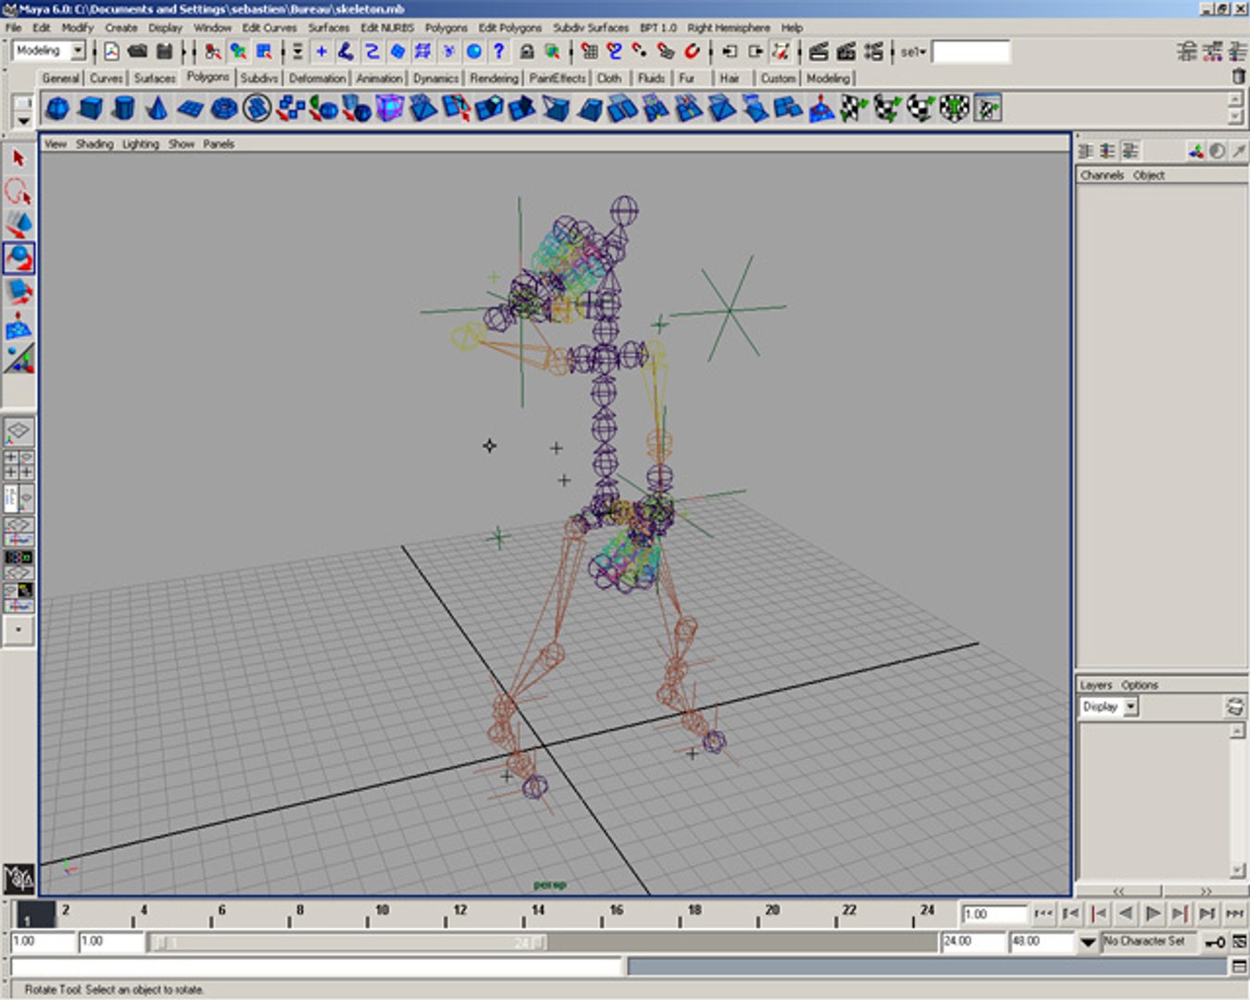Image resolution: width=1250 pixels, height=1000 pixels.
Task: Open the Modeling menu set dropdown
Action: pos(79,51)
